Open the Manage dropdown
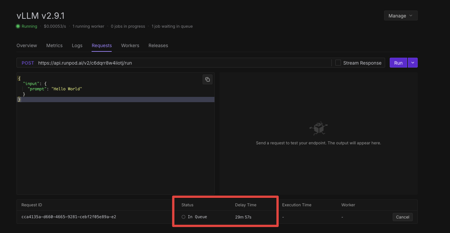Image resolution: width=450 pixels, height=233 pixels. tap(401, 15)
